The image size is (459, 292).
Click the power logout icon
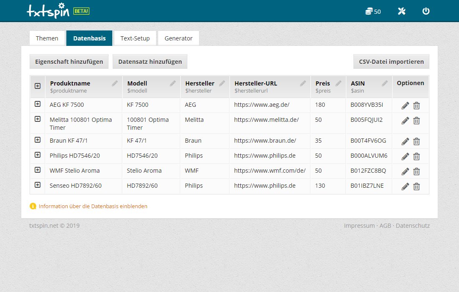[426, 11]
